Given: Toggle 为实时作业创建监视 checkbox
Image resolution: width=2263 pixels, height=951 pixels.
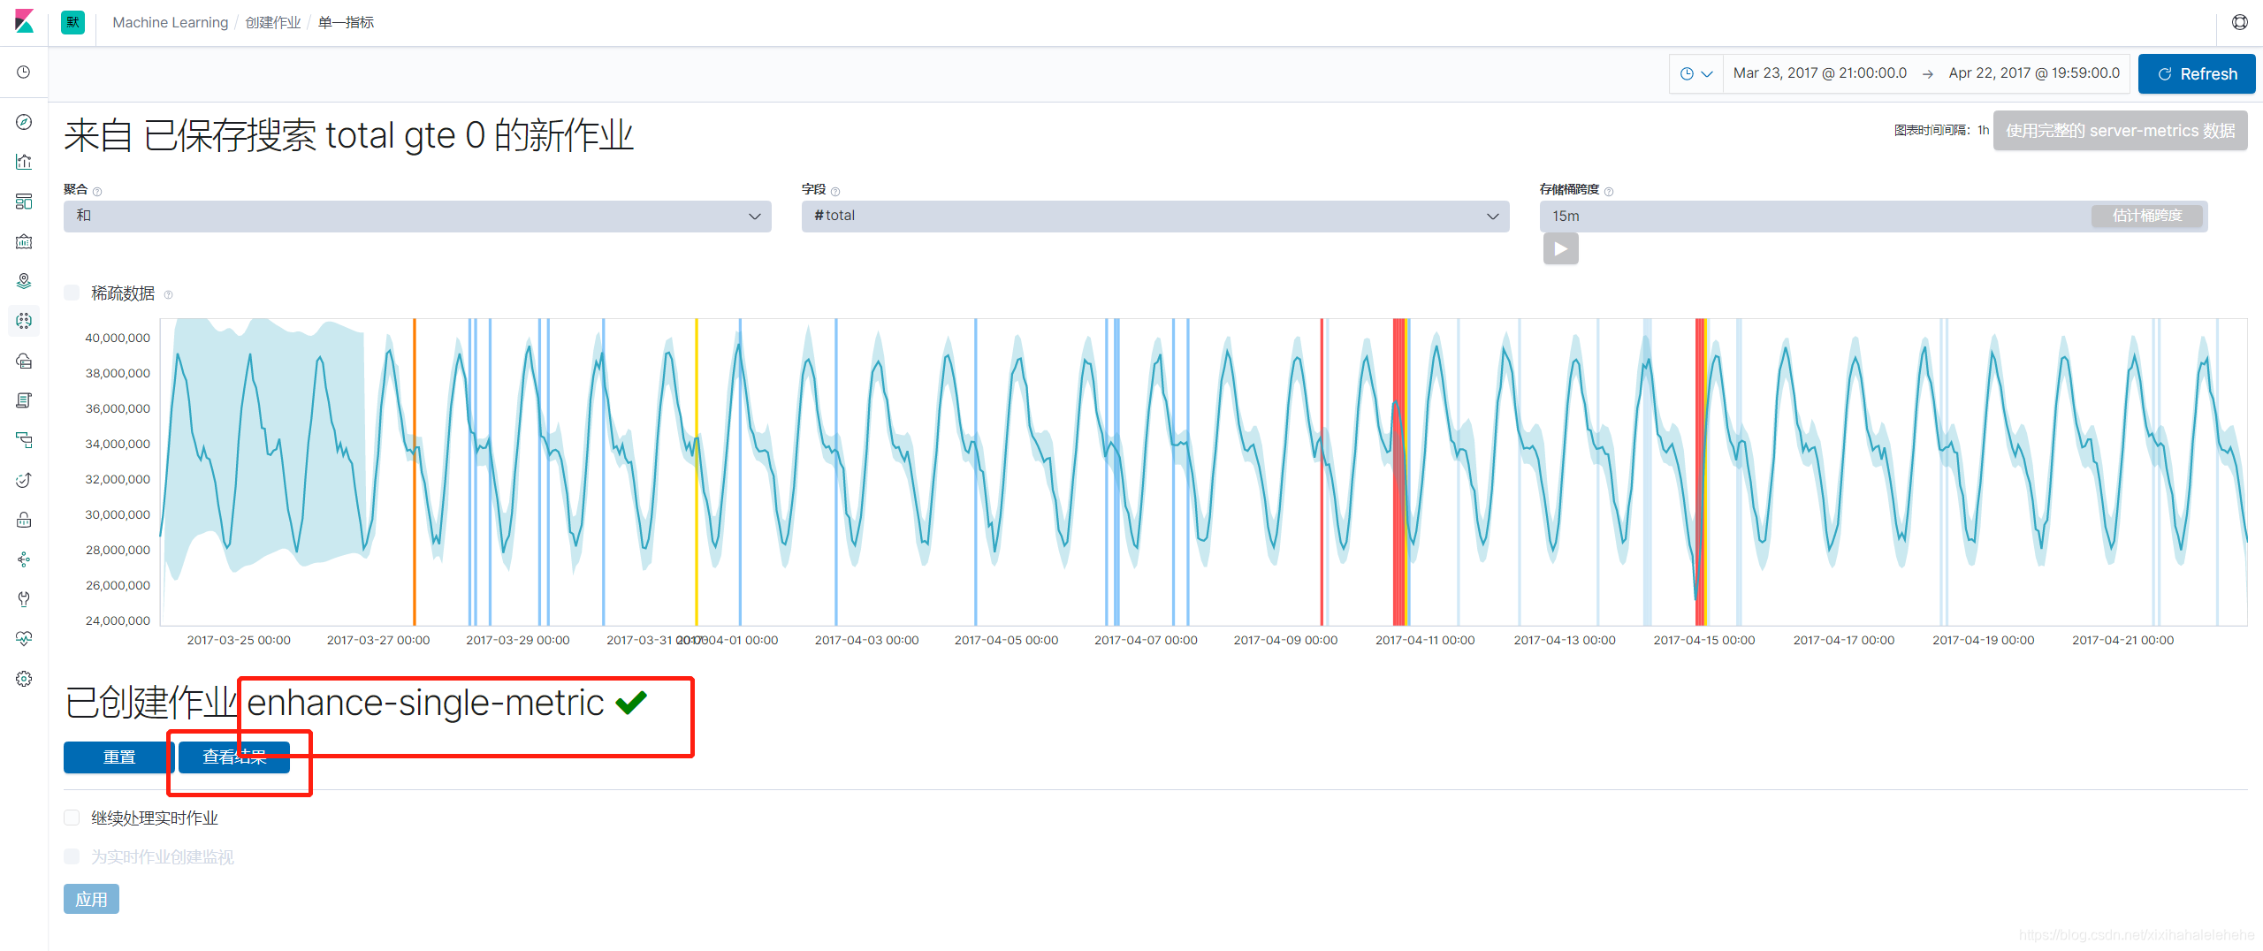Looking at the screenshot, I should [72, 856].
